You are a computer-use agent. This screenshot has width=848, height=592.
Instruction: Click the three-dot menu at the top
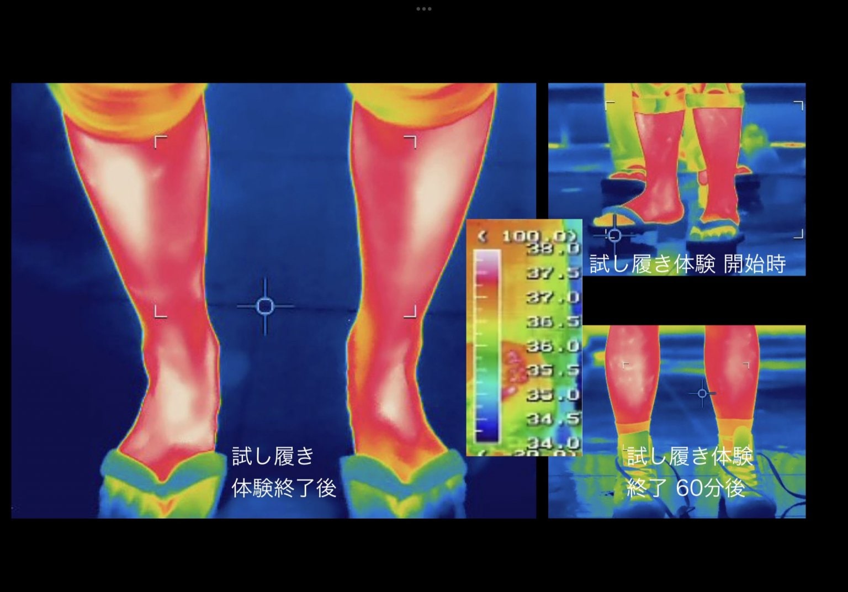click(x=424, y=8)
